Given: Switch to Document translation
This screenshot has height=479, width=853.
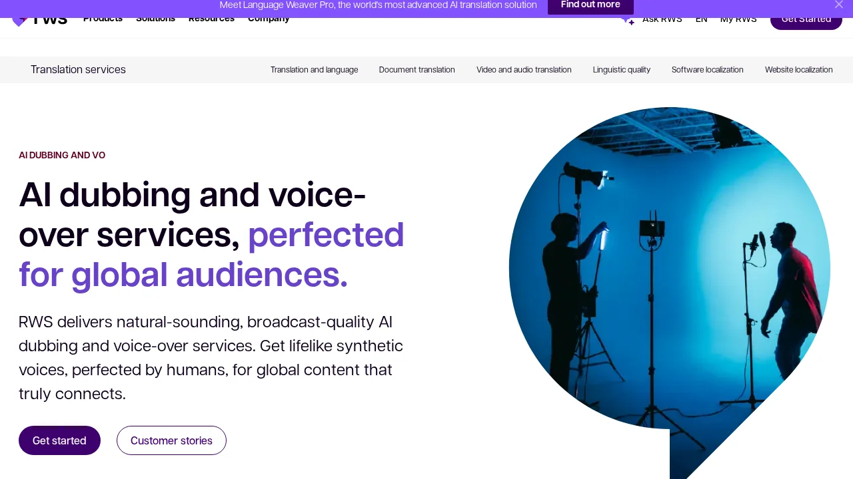Looking at the screenshot, I should pyautogui.click(x=417, y=70).
